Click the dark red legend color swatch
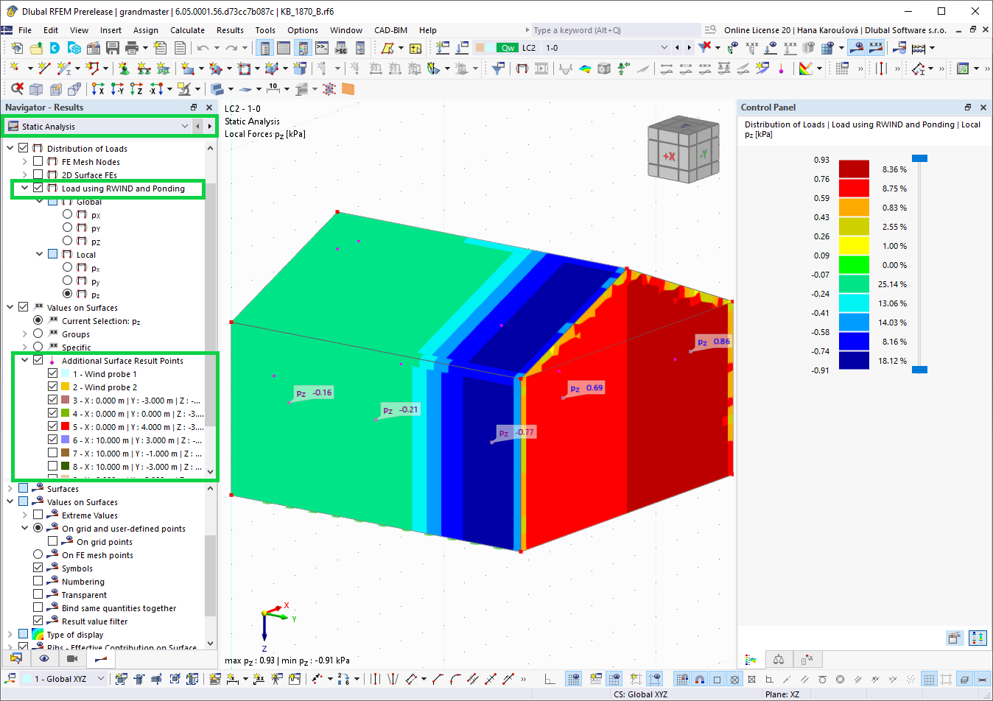 (854, 169)
